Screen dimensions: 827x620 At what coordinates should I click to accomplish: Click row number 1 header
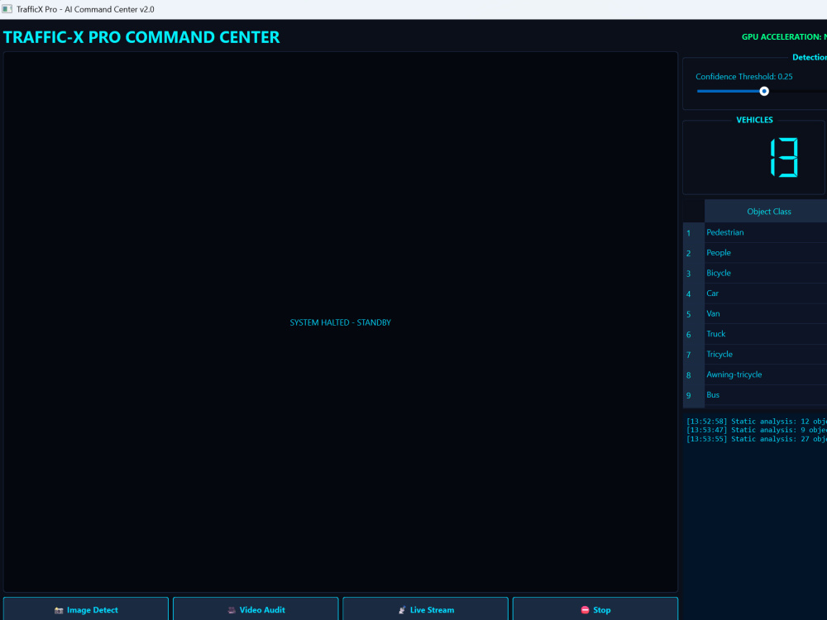click(x=694, y=232)
